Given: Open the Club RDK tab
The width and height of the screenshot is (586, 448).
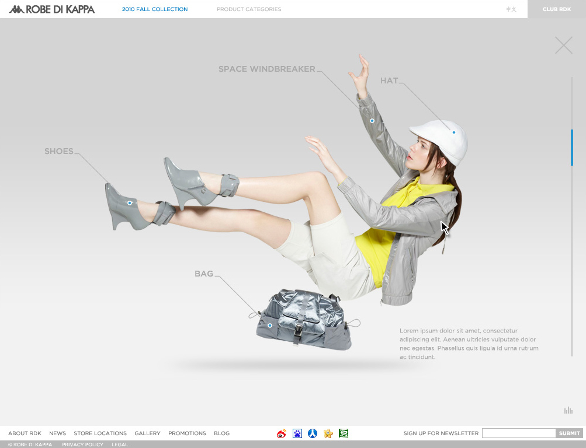Looking at the screenshot, I should (x=556, y=9).
